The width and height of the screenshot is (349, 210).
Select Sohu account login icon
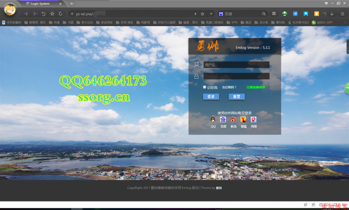pyautogui.click(x=243, y=120)
